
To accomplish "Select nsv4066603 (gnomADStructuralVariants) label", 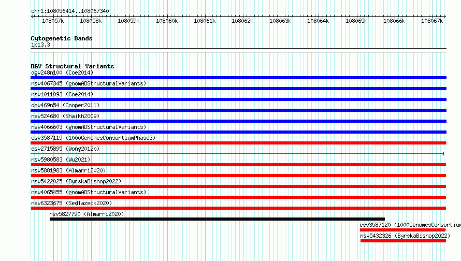I will point(89,127).
